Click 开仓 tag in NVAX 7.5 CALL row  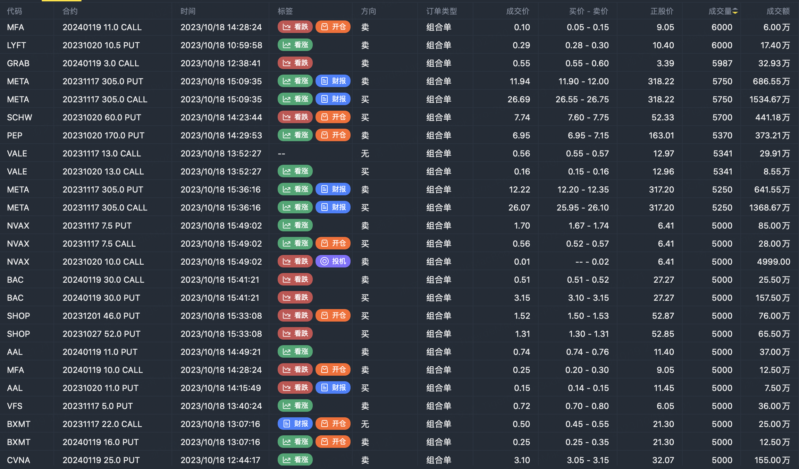[x=333, y=244]
